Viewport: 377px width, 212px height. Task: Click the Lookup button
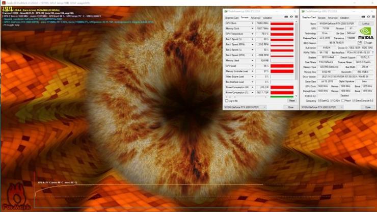pos(366,23)
